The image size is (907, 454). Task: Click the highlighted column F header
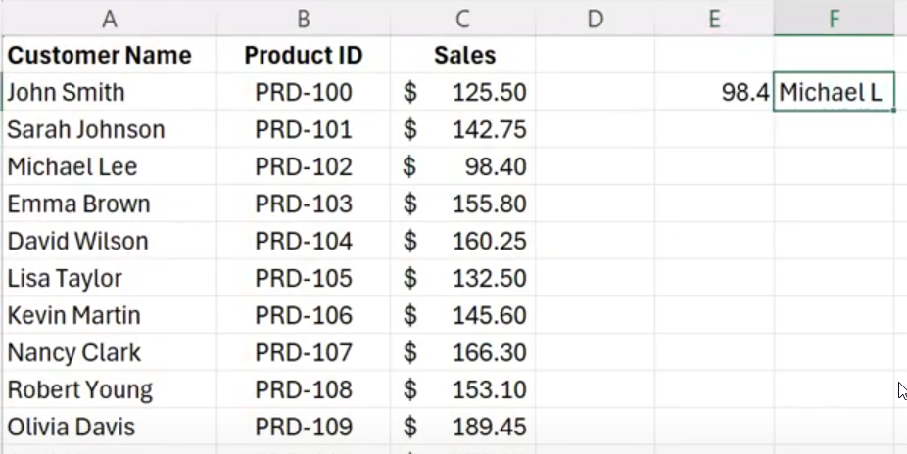(834, 18)
